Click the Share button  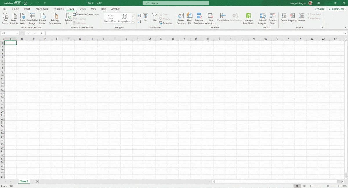coord(320,9)
